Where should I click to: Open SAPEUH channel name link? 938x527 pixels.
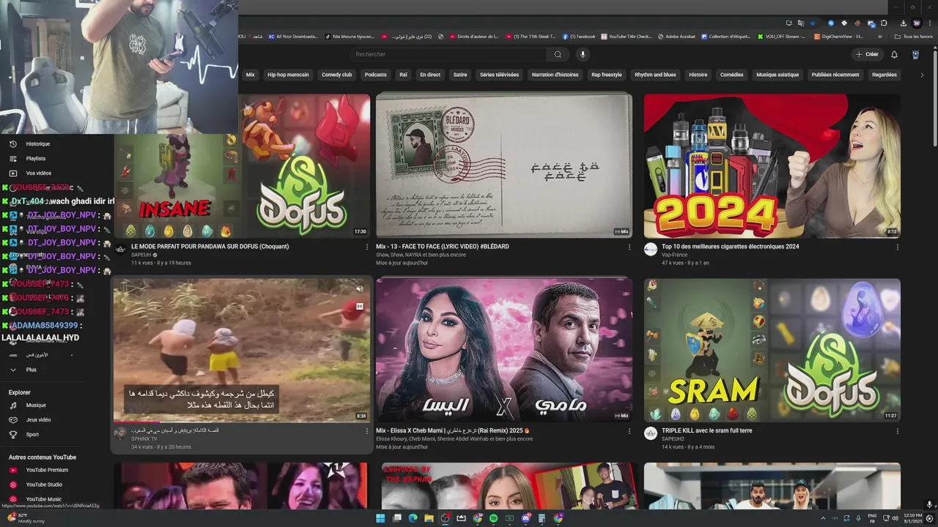tap(141, 255)
